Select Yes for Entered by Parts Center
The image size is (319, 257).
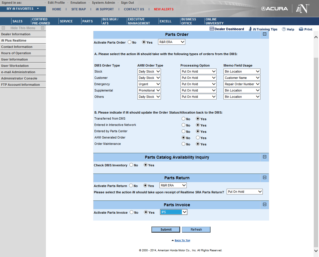tap(198, 131)
